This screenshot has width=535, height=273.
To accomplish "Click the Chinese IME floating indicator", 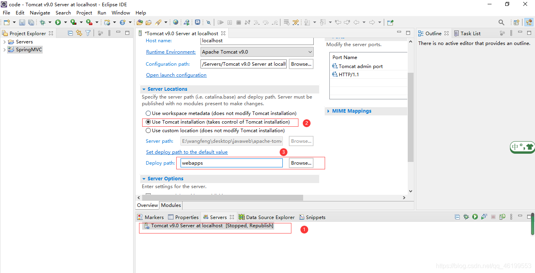I will coord(522,147).
